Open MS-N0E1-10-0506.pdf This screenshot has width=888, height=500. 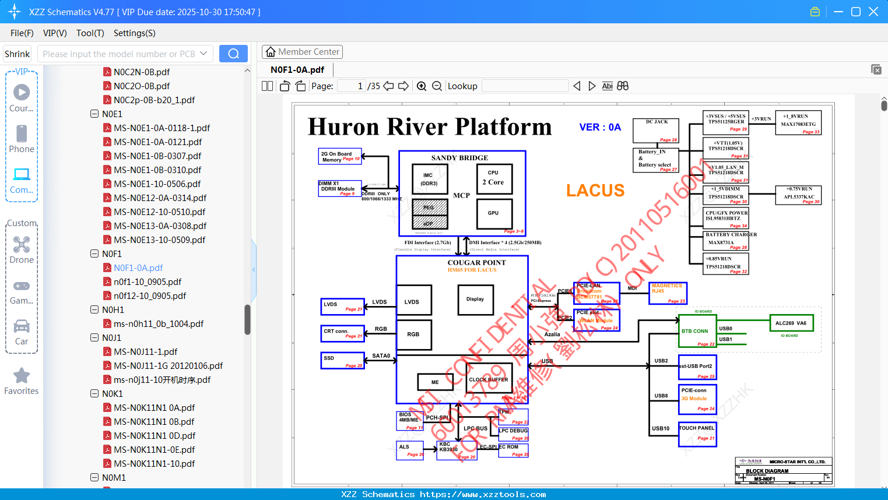coord(157,184)
